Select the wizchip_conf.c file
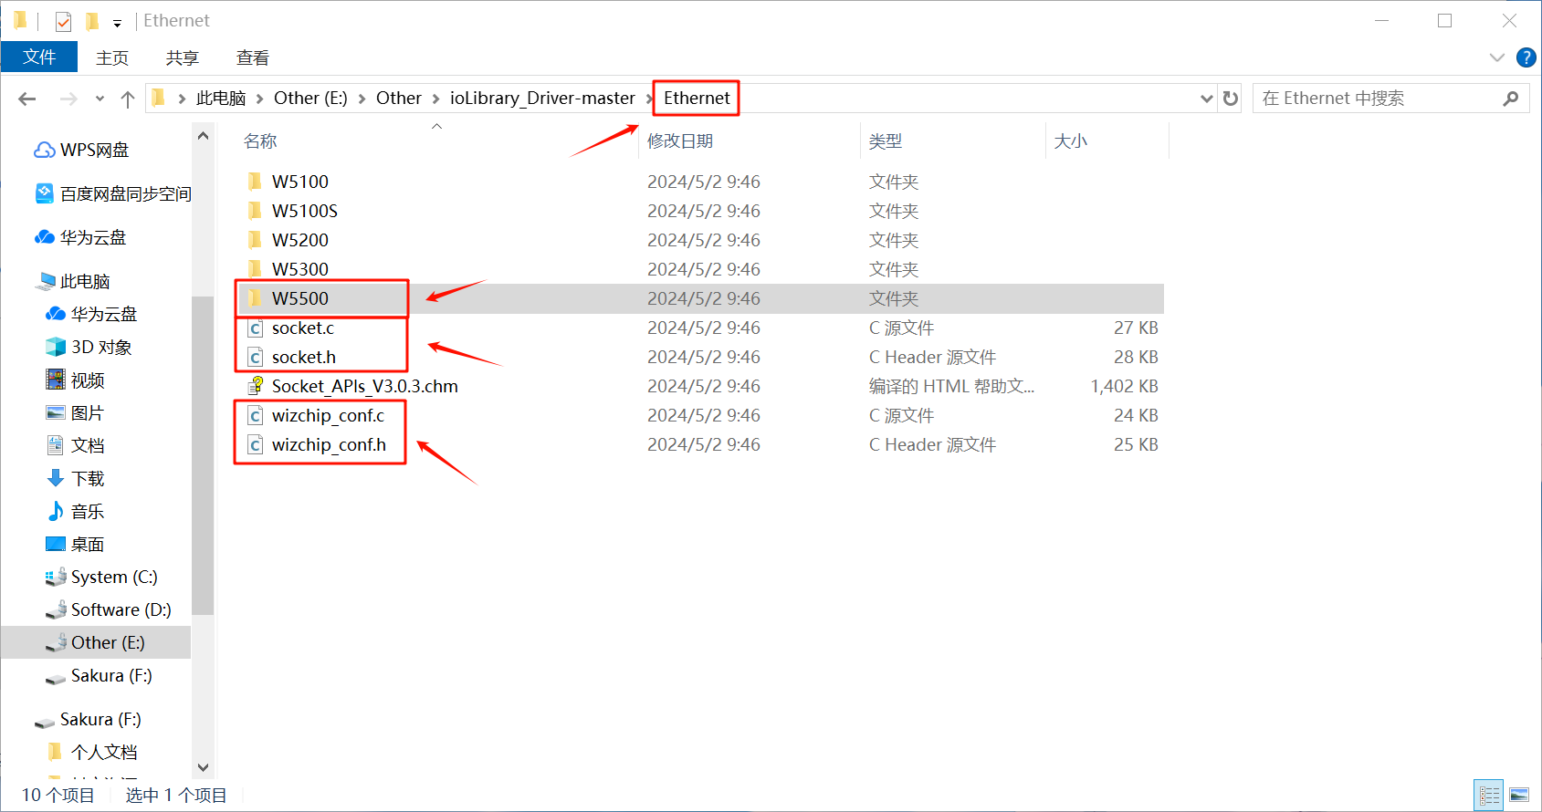Viewport: 1542px width, 812px height. [329, 415]
